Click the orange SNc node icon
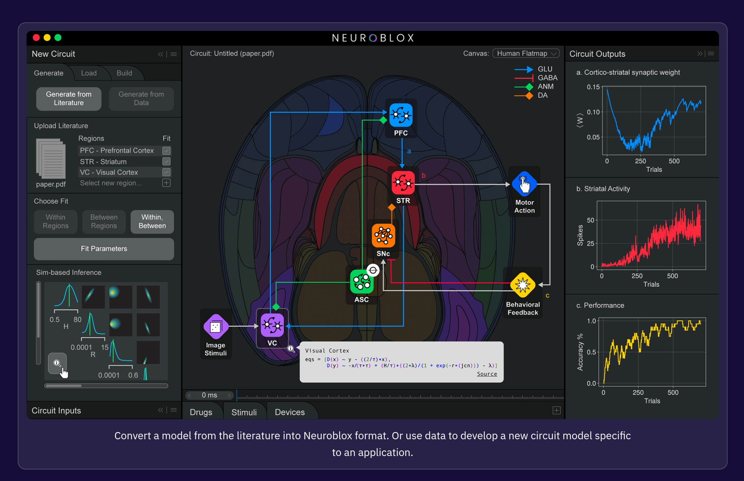Screen dimensions: 744x481 383,236
